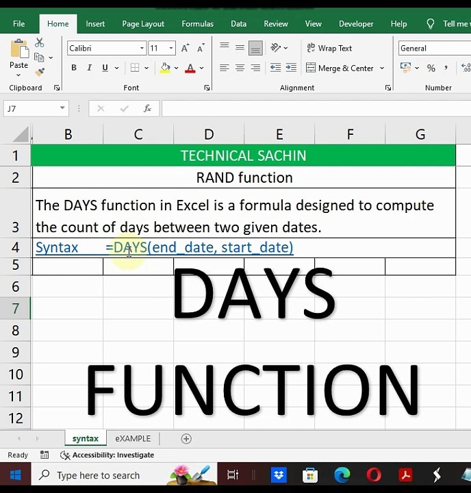Click the Windows Start button
Image resolution: width=471 pixels, height=493 pixels.
[16, 475]
